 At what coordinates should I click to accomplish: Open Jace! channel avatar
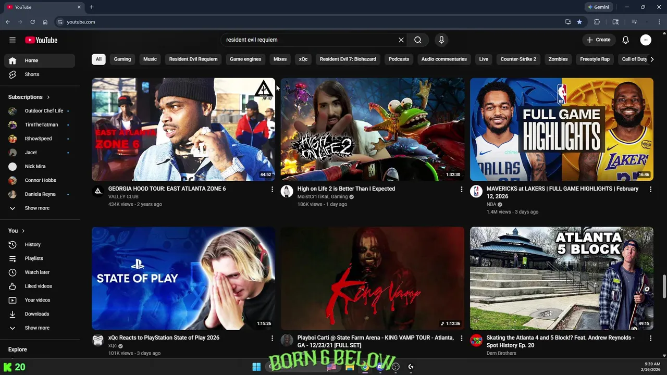(x=13, y=153)
